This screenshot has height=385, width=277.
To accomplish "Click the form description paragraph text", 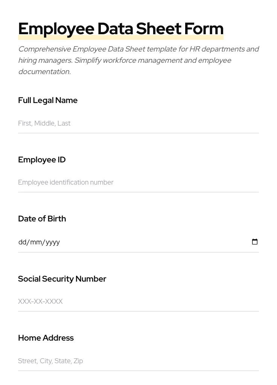I will click(138, 60).
